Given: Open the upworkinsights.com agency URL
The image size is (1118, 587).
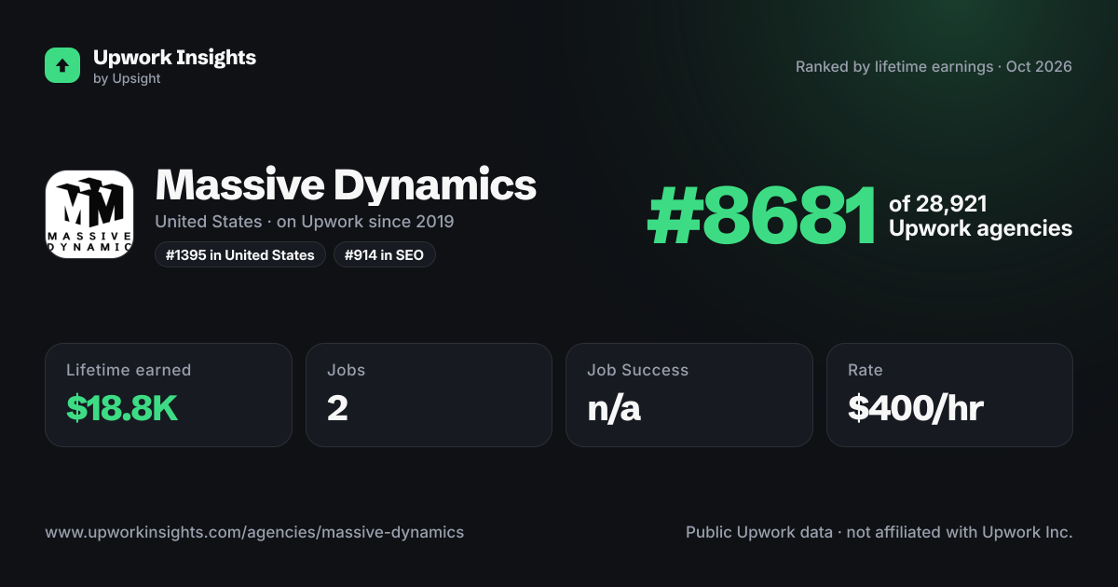Looking at the screenshot, I should click(x=254, y=533).
